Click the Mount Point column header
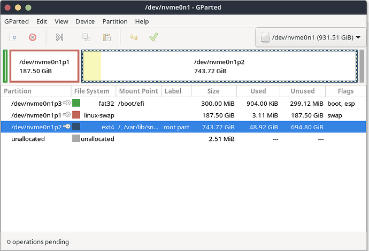Image resolution: width=369 pixels, height=251 pixels. pyautogui.click(x=139, y=91)
